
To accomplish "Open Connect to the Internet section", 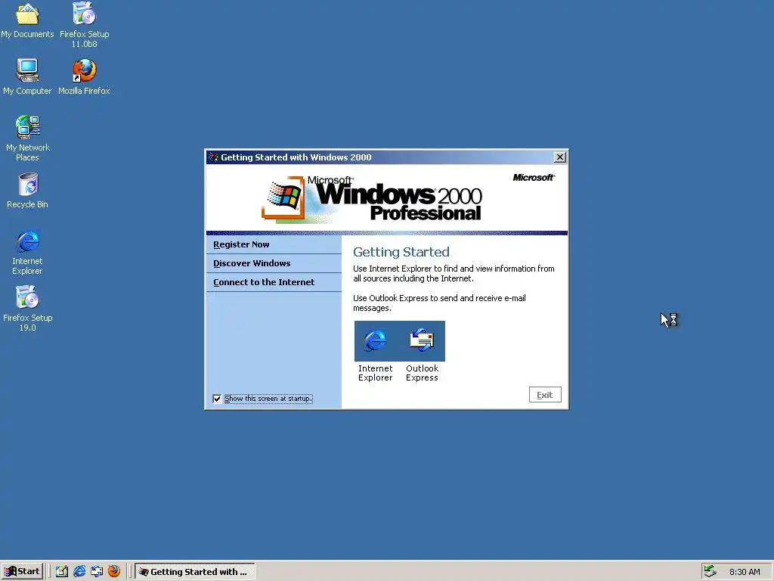I will pyautogui.click(x=274, y=282).
